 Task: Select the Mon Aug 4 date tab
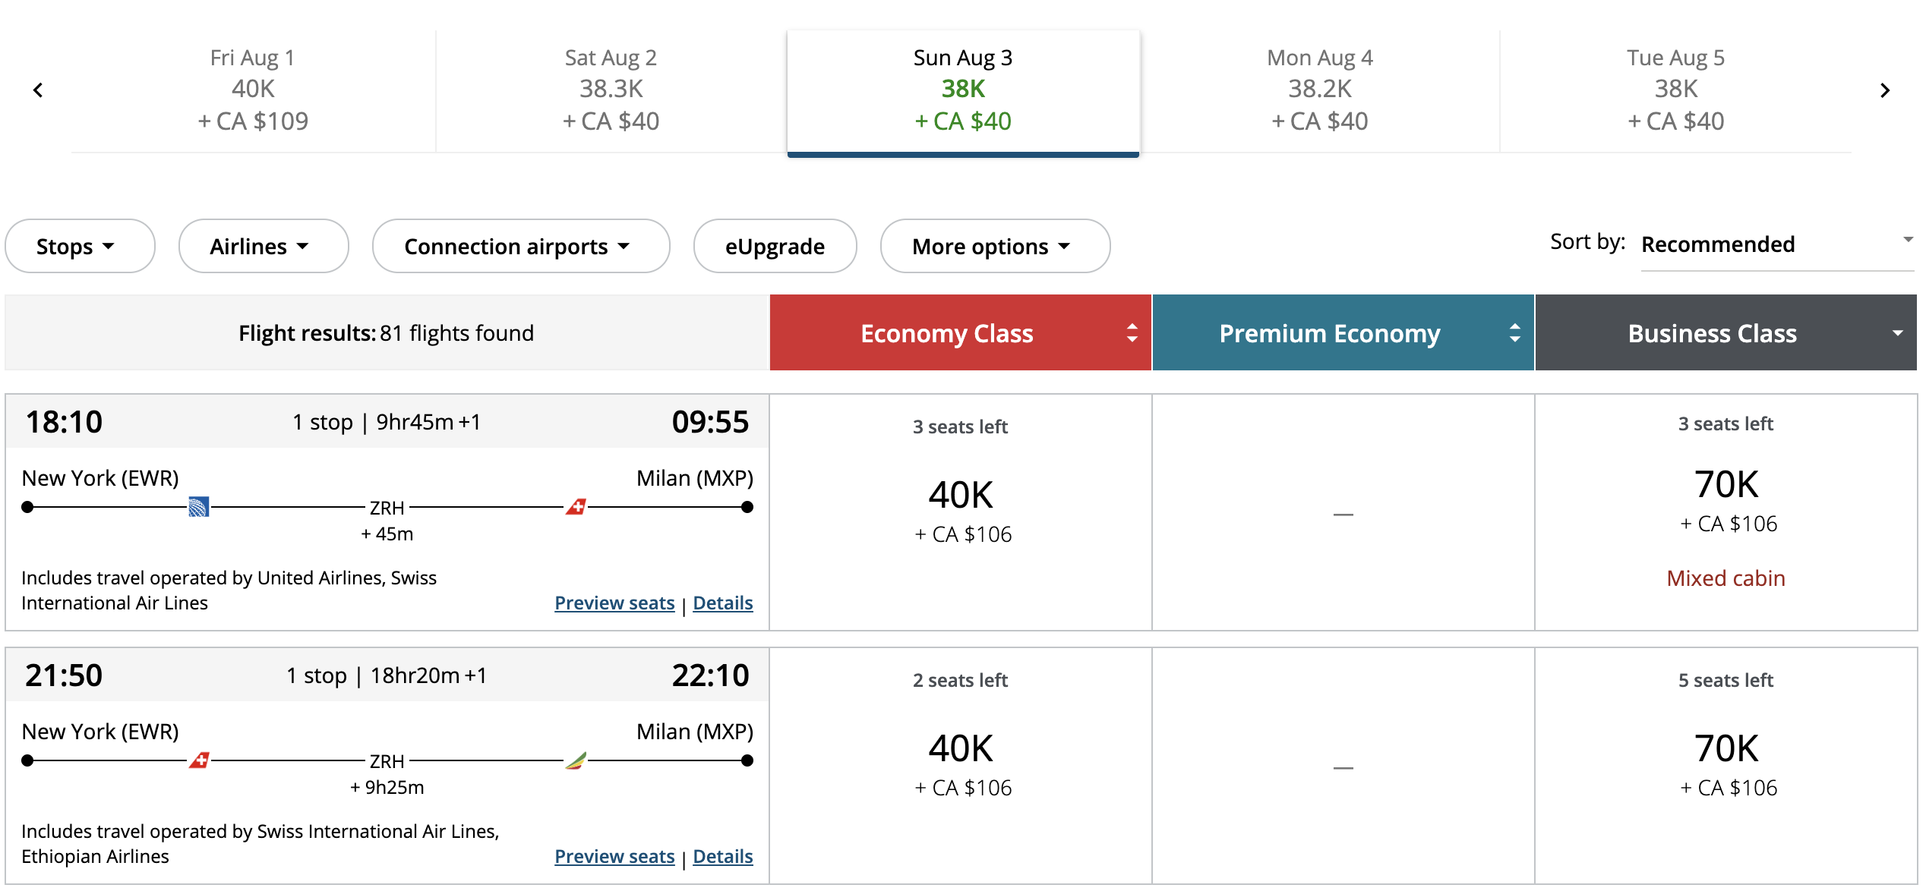1320,90
